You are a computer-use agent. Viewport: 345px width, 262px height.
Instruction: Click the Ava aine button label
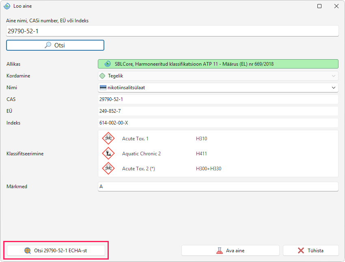235,251
